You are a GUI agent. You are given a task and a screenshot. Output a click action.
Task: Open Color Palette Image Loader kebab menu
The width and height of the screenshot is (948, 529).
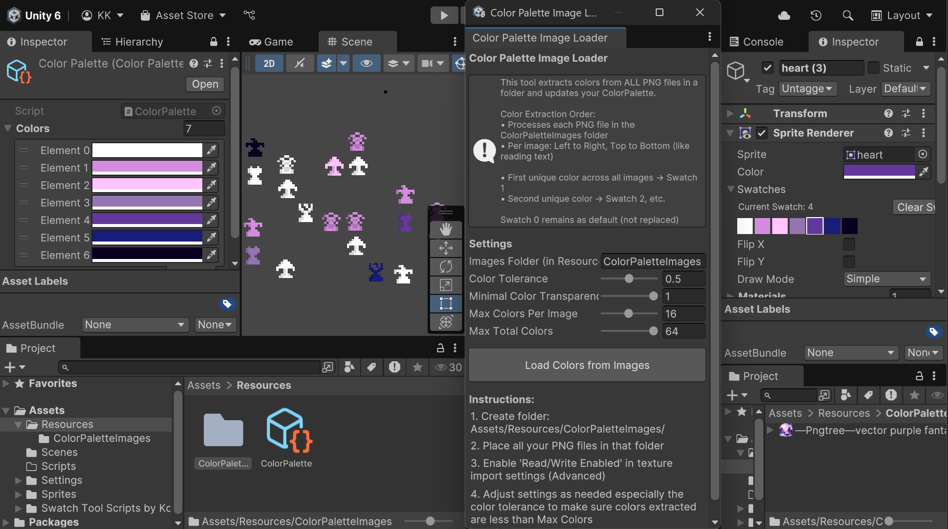click(709, 36)
